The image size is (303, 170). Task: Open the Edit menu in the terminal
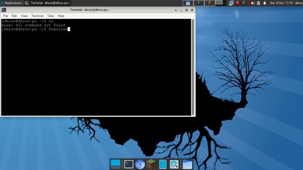click(14, 16)
